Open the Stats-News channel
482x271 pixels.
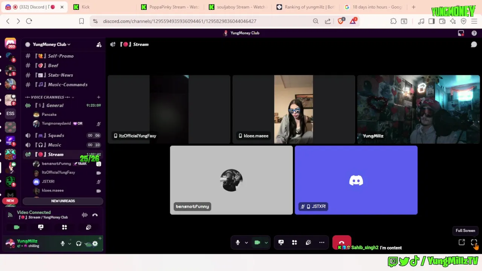tap(63, 75)
